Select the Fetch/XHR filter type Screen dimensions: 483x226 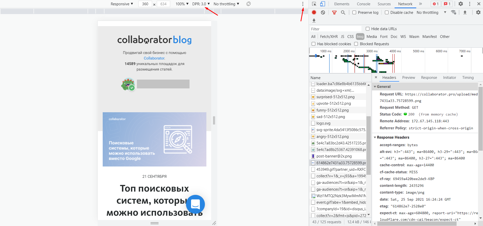(x=329, y=37)
